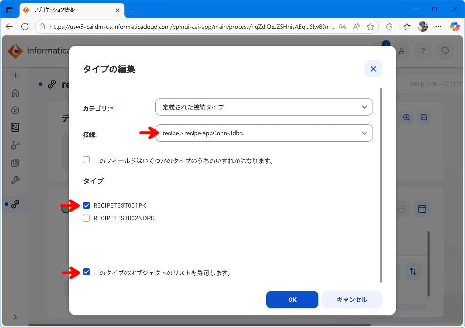Screen dimensions: 465x328
Task: Zoom out on the canvas
Action: pyautogui.click(x=424, y=117)
